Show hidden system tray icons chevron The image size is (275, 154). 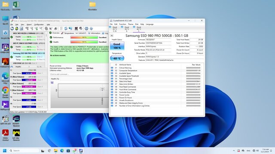tap(234, 151)
